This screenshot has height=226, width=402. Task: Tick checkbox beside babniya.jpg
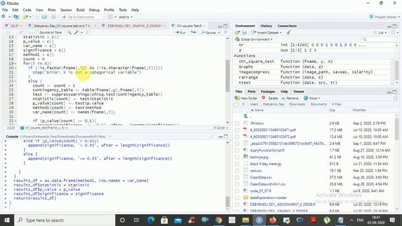237,157
